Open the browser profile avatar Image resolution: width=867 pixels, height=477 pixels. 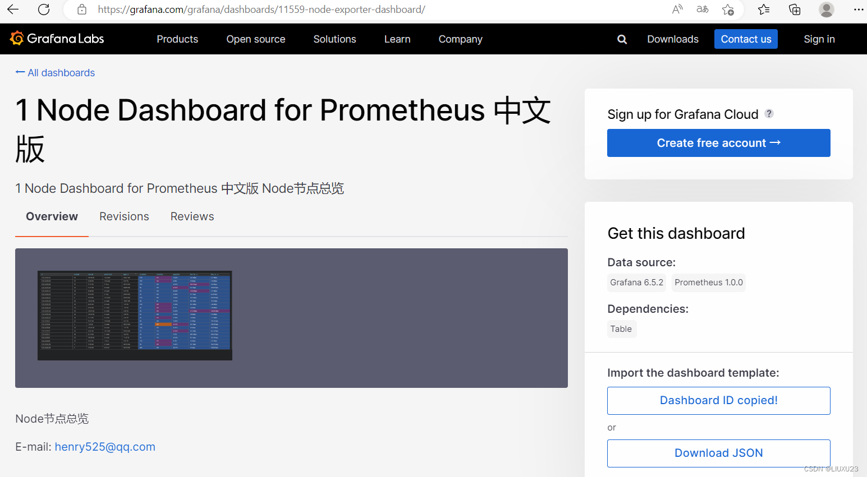click(x=826, y=10)
